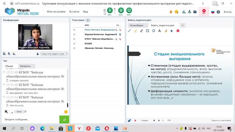Select the Бийск_педагоги.pptx tab
Image resolution: width=235 pixels, height=132 pixels.
[x=163, y=25]
